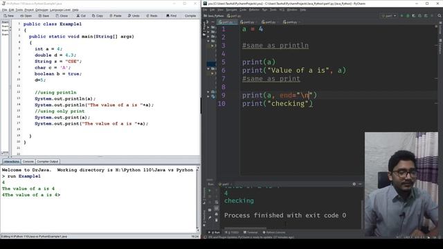The height and width of the screenshot is (249, 443).
Task: Open the PyCharm Code menu
Action: pyautogui.click(x=243, y=10)
